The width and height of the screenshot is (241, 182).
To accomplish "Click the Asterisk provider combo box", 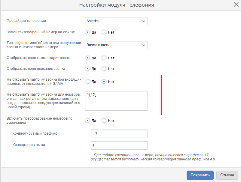I will (x=112, y=21).
